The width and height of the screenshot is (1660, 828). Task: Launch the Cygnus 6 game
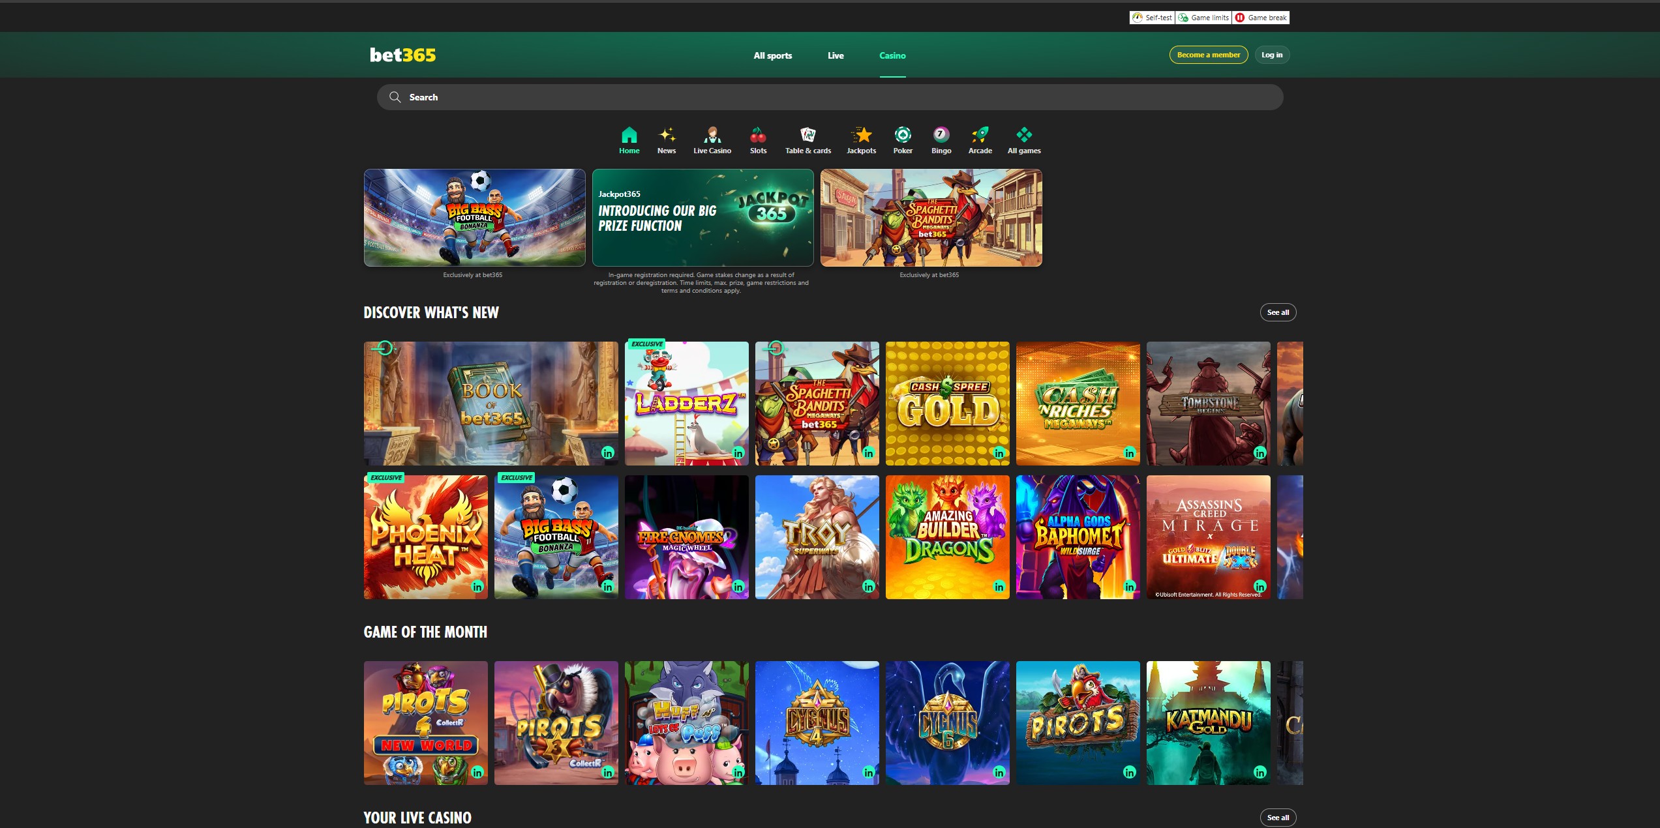(947, 723)
